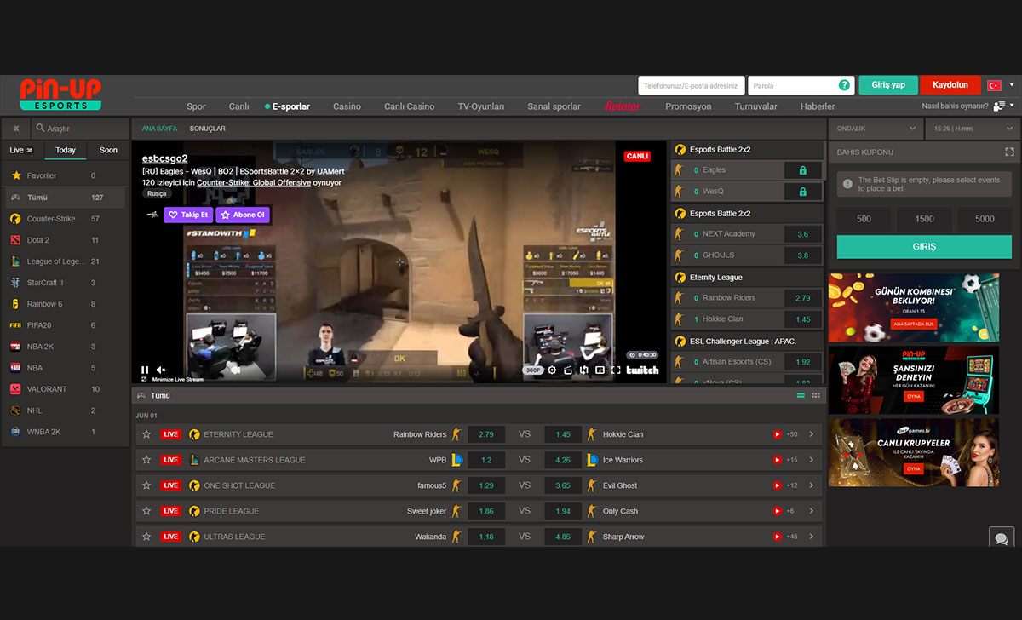Pause the live stream video
1022x620 pixels.
coord(145,370)
